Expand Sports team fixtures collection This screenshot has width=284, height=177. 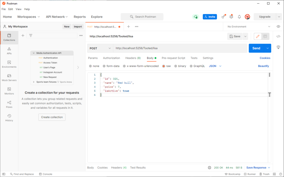pyautogui.click(x=34, y=82)
